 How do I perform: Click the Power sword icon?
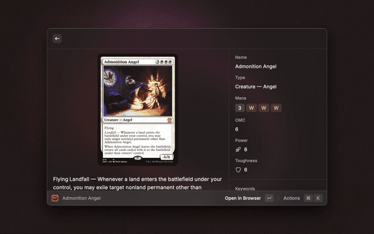(239, 149)
